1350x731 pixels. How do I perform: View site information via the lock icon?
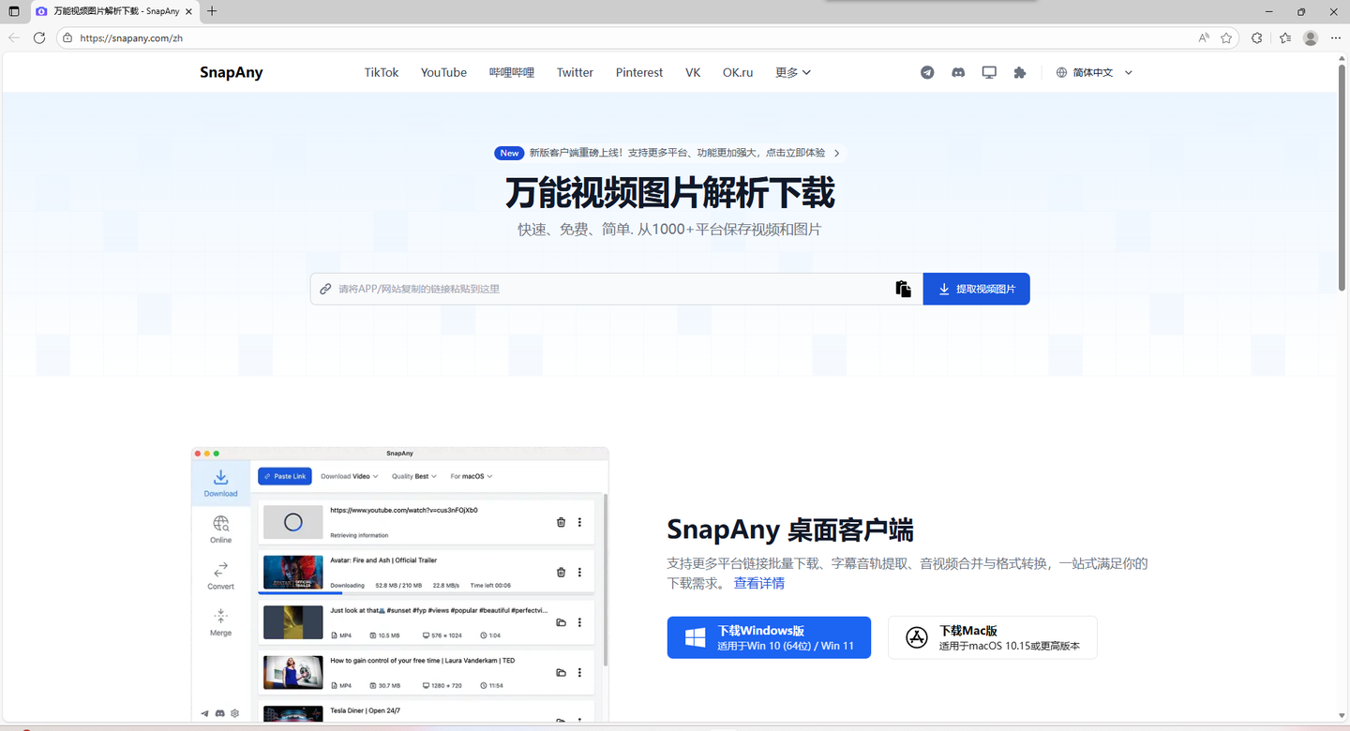(67, 37)
